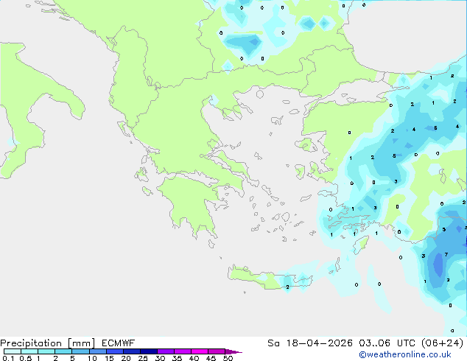The width and height of the screenshot is (467, 361).
Task: Click the '0.5' legend scale label
Action: (26, 358)
